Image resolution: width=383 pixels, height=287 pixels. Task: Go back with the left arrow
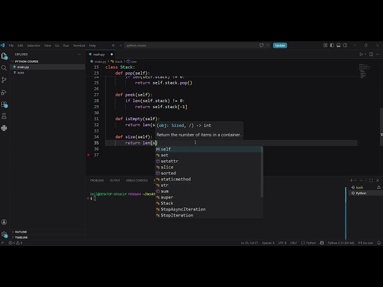coord(114,45)
